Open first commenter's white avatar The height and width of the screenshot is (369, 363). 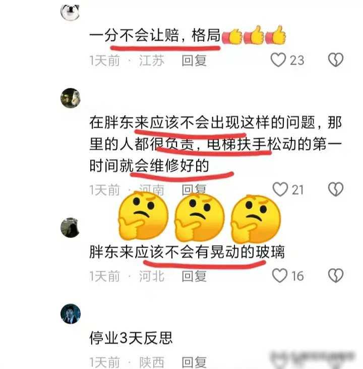pos(70,12)
